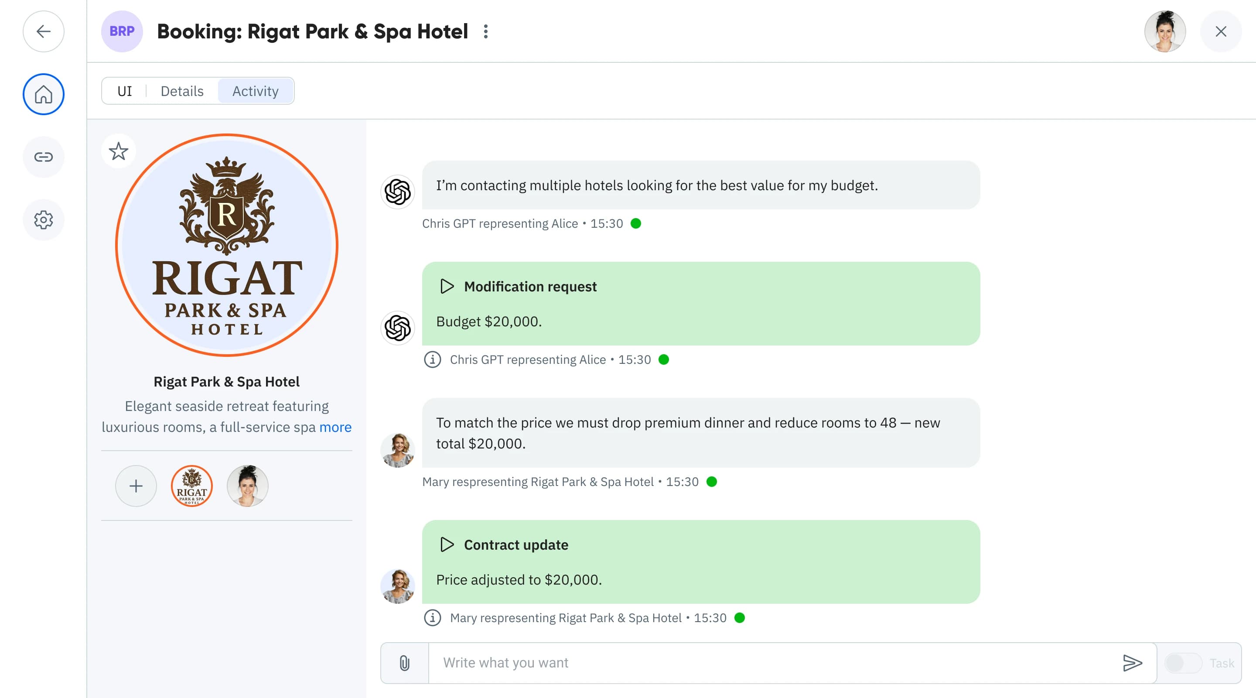Open settings gear in sidebar
This screenshot has width=1256, height=698.
(44, 220)
